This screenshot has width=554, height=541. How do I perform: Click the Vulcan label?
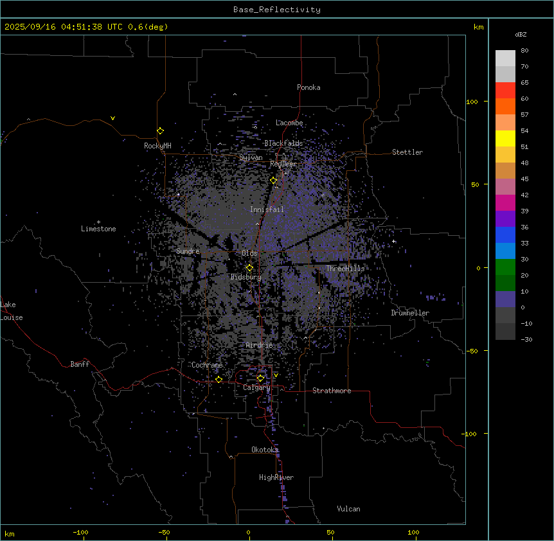(349, 509)
